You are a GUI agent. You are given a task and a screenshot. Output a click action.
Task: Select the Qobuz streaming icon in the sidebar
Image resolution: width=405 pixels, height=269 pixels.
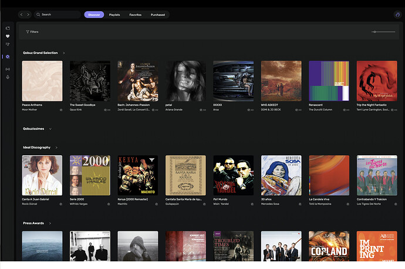8,57
